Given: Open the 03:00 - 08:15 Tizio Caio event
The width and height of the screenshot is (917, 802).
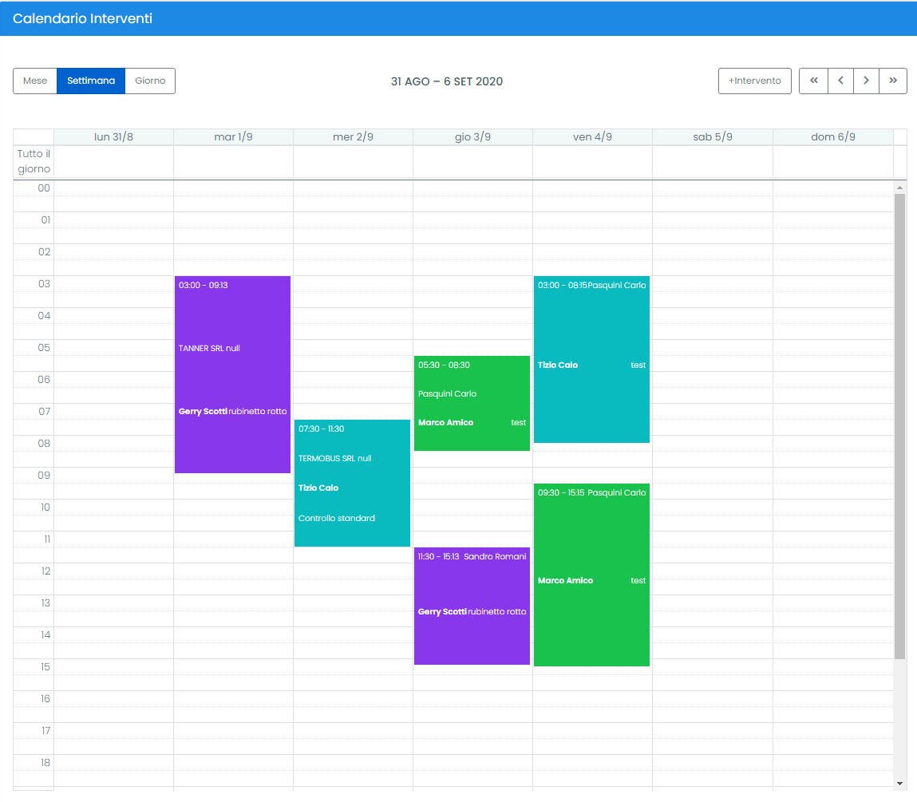Looking at the screenshot, I should pos(592,359).
